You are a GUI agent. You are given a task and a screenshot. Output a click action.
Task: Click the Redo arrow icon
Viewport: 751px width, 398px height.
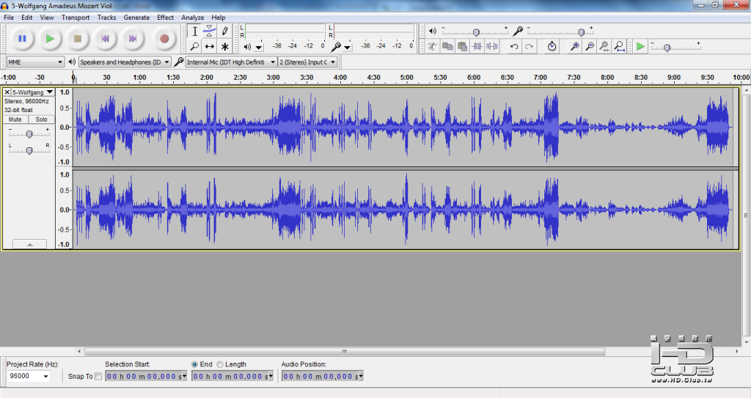(529, 46)
